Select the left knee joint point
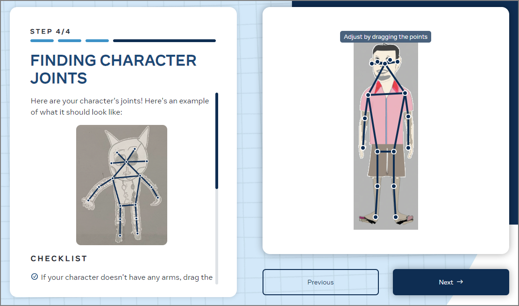Viewport: 519px width, 306px height. (x=377, y=186)
